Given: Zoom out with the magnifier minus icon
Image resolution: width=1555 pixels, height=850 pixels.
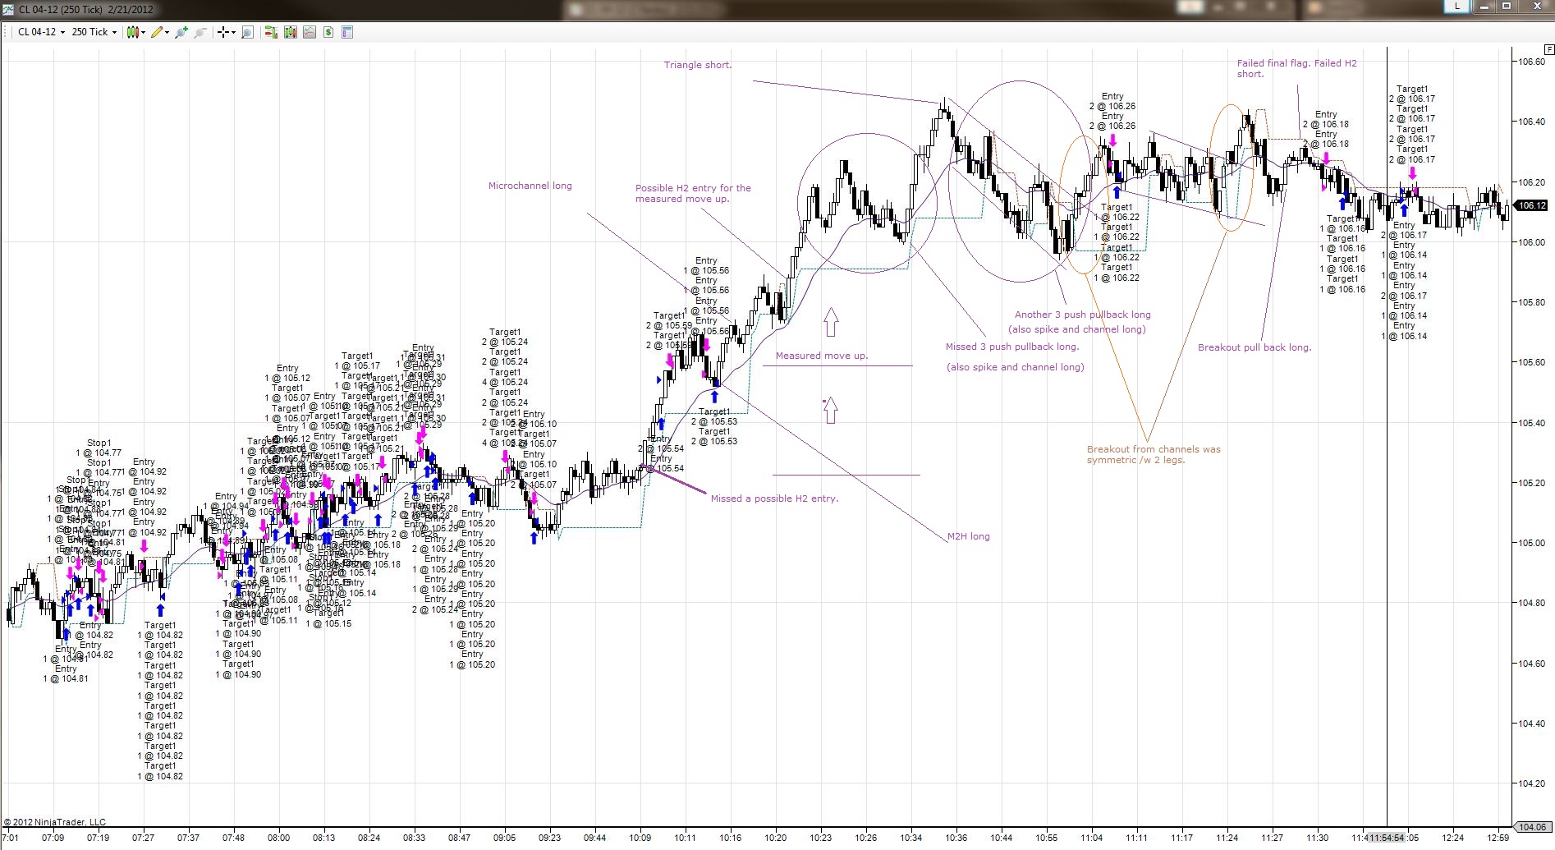Looking at the screenshot, I should click(200, 32).
